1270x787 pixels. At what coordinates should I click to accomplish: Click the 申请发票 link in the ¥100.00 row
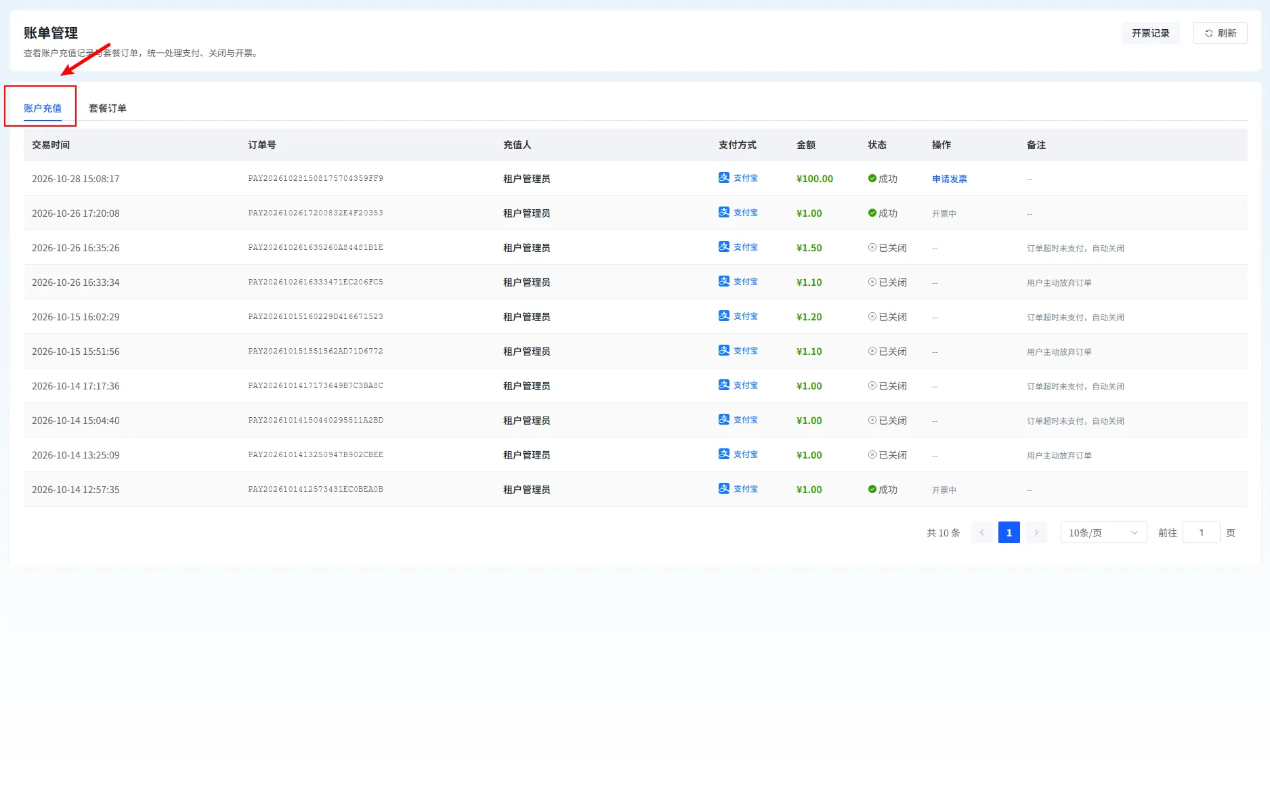(949, 179)
